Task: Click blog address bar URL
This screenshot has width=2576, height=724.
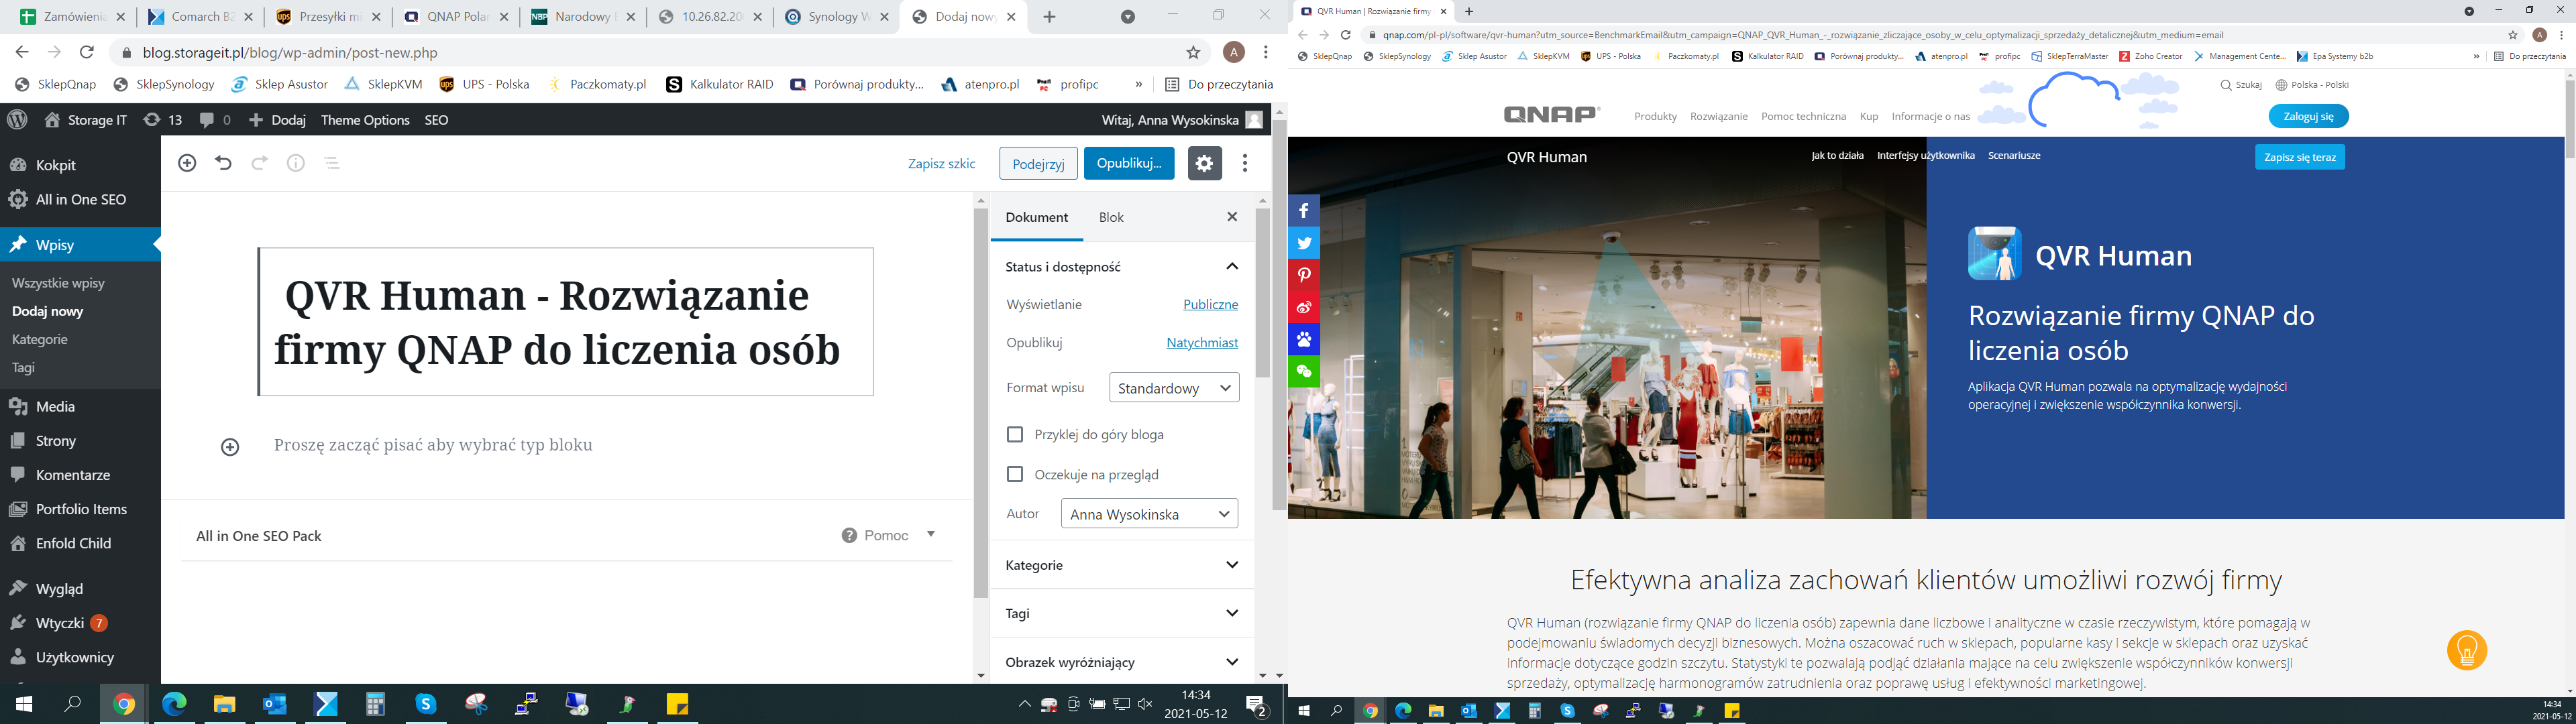Action: point(290,53)
